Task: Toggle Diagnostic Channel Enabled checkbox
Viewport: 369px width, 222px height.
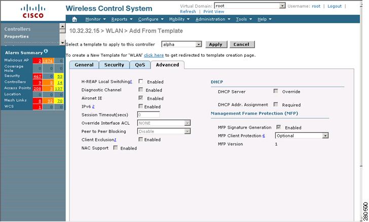Action: pyautogui.click(x=141, y=90)
